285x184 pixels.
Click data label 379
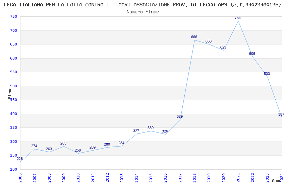[180, 116]
